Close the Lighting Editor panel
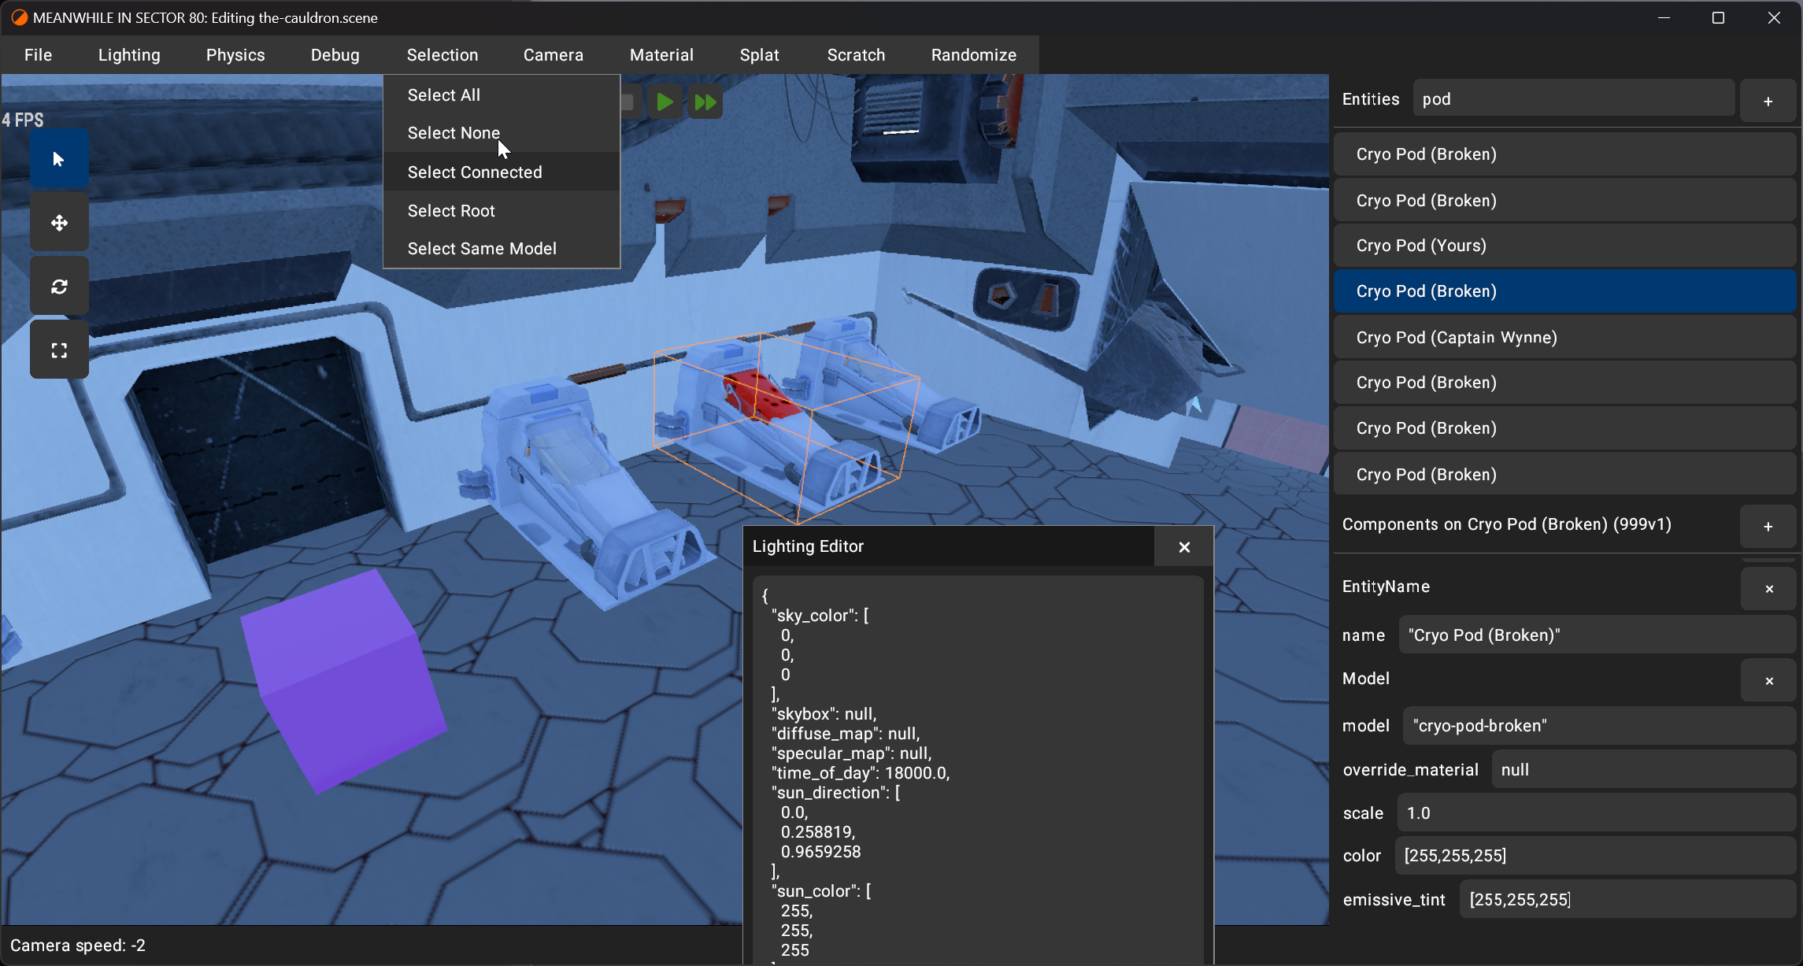The width and height of the screenshot is (1803, 966). coord(1183,547)
